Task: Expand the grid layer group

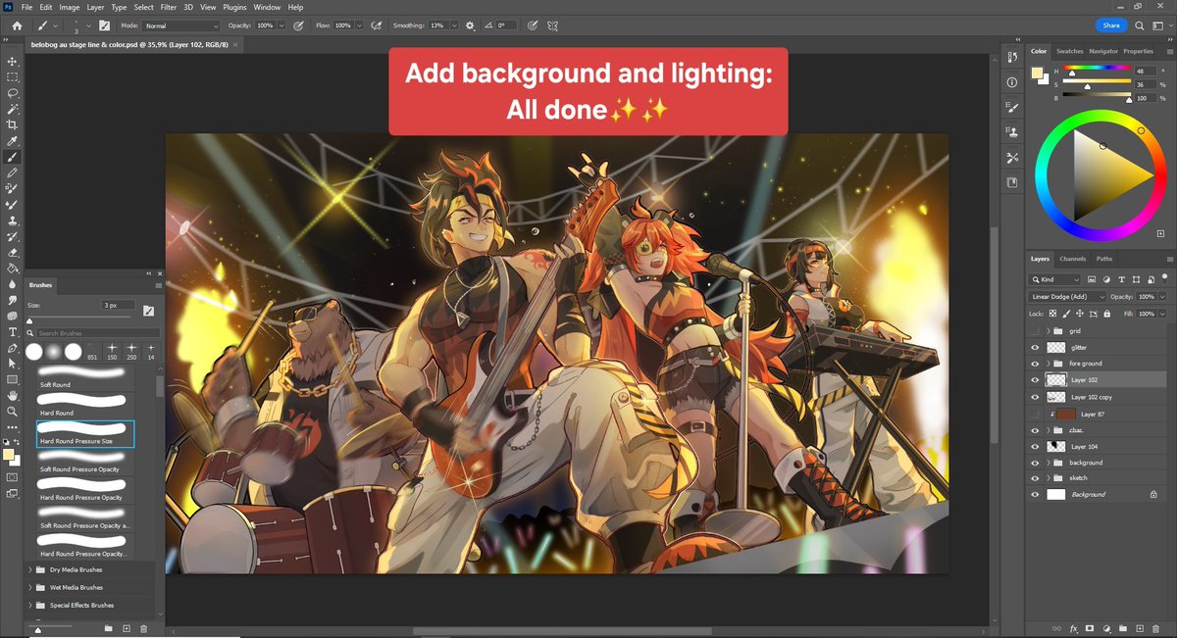Action: click(1049, 331)
